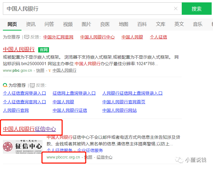Open the 音乐 tab
Image resolution: width=213 pixels, height=169 pixels.
coord(198,24)
